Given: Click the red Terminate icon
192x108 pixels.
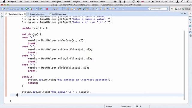Looking at the screenshot, I should (x=47, y=9).
